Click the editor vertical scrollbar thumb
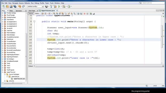Image resolution: width=166 pixels, height=93 pixels. click(162, 36)
